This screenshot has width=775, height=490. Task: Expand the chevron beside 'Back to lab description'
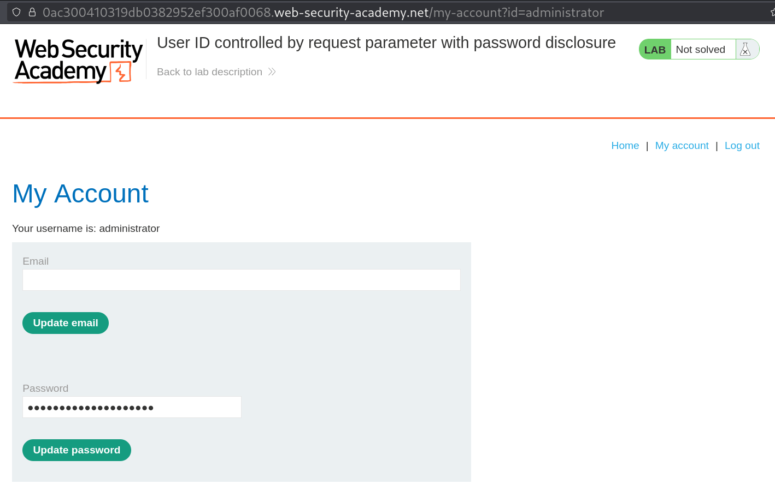tap(272, 71)
